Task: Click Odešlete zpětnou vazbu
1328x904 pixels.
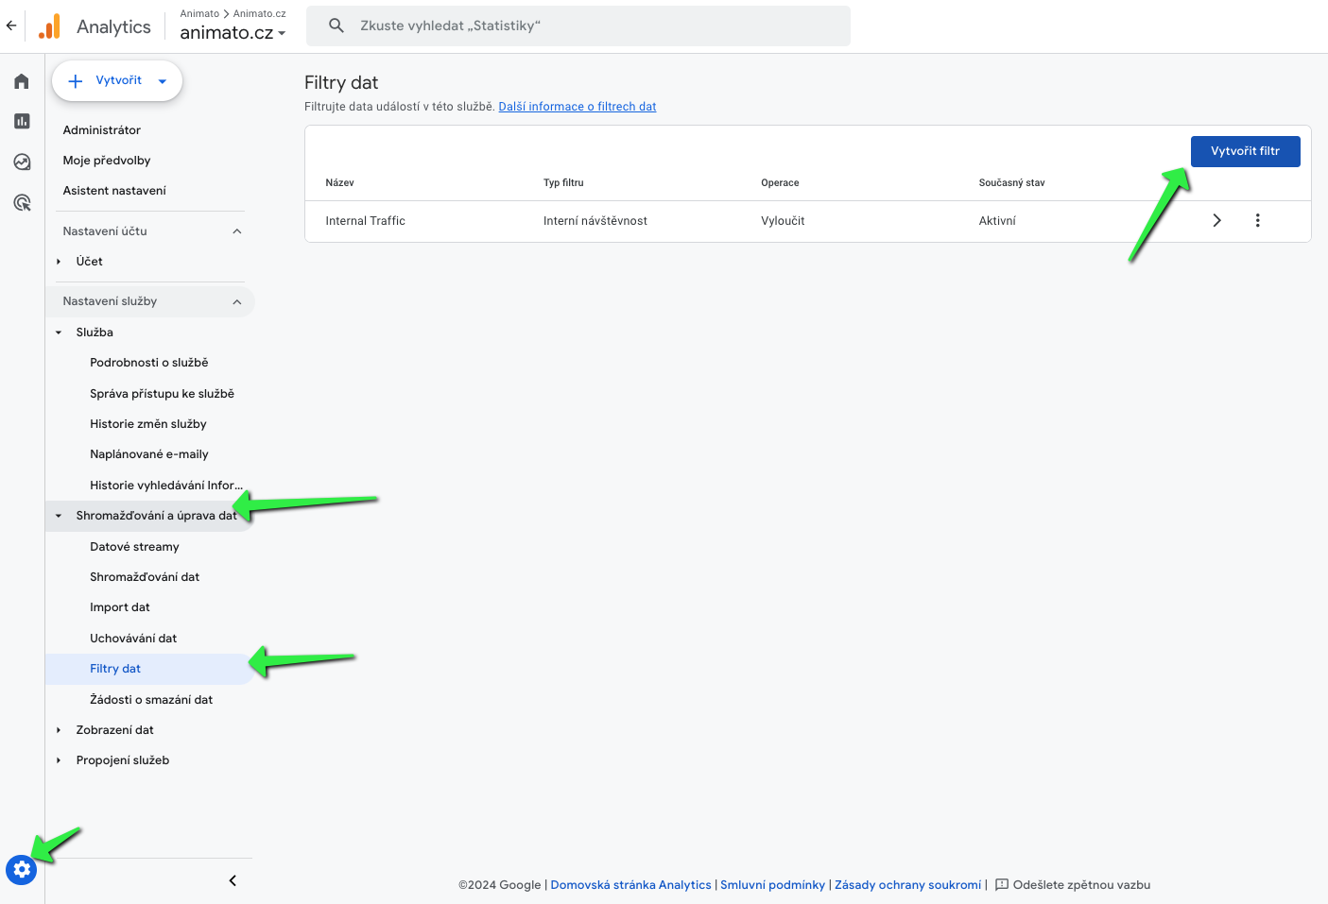Action: [x=1081, y=885]
